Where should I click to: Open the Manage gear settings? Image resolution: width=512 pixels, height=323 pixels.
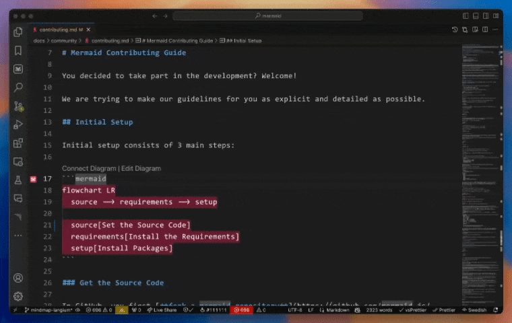18,296
